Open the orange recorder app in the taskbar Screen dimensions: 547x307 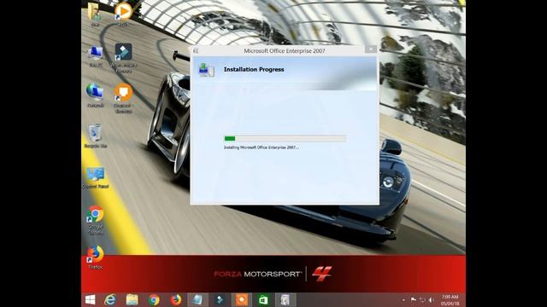coord(241,299)
